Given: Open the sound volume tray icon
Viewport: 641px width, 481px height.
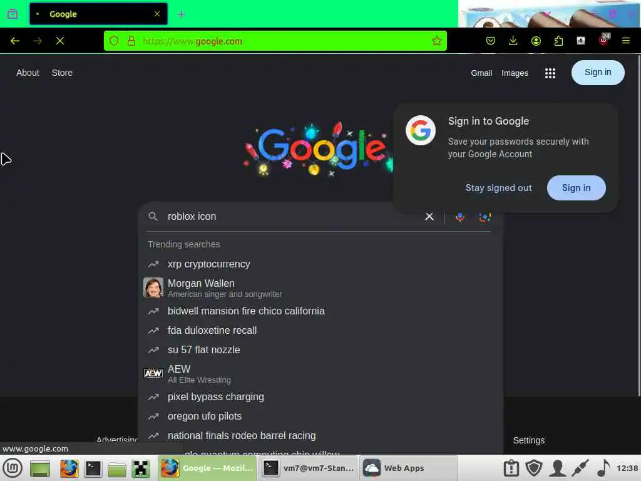Looking at the screenshot, I should click(x=603, y=468).
